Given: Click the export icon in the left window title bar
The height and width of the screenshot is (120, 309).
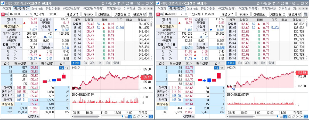Looking at the screenshot, I should click(x=114, y=3).
